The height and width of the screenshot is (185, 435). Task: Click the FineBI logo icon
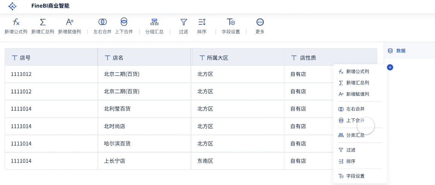point(12,6)
